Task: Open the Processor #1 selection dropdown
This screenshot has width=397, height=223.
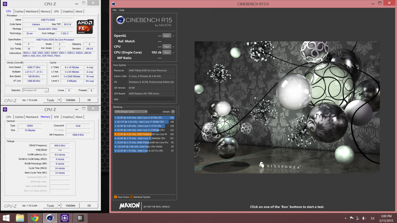Action: pyautogui.click(x=35, y=90)
